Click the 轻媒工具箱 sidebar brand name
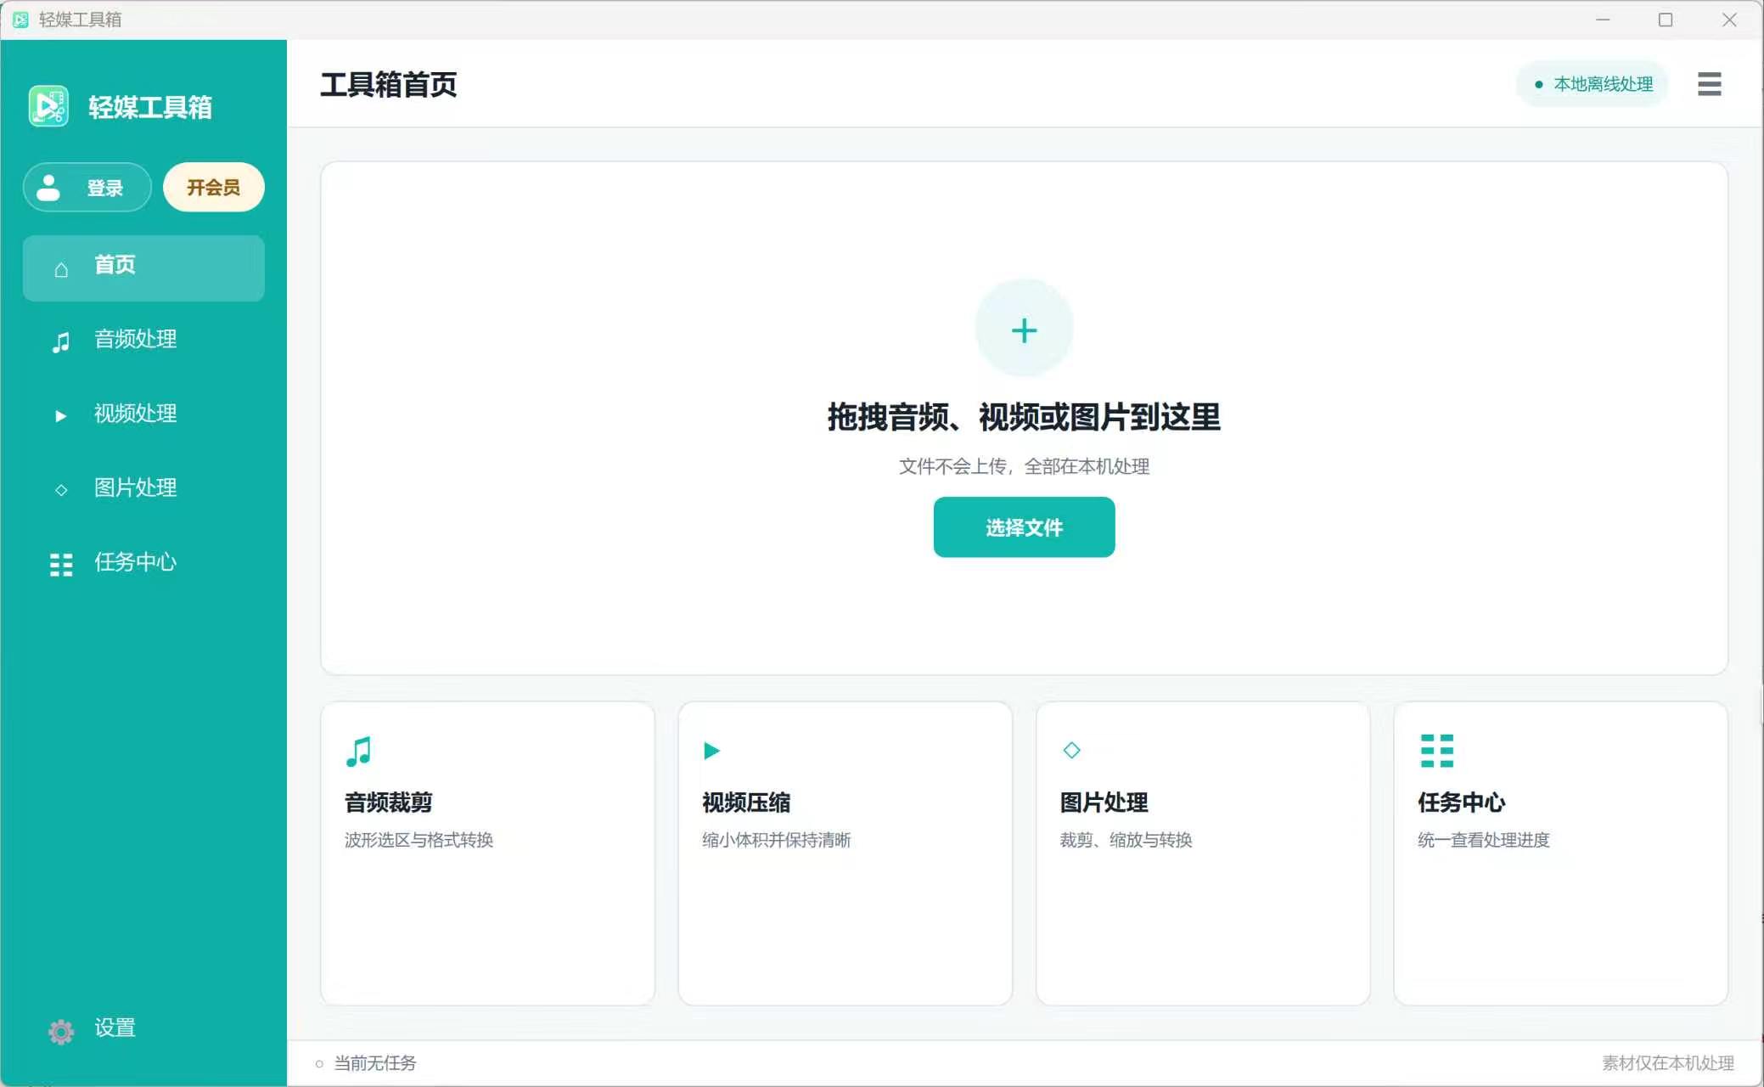 (x=150, y=107)
